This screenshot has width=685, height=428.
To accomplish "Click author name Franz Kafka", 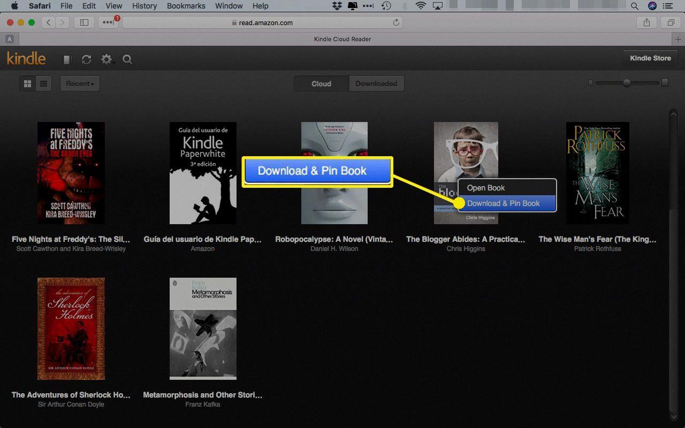I will point(203,404).
